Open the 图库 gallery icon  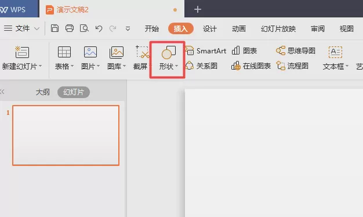pyautogui.click(x=117, y=52)
